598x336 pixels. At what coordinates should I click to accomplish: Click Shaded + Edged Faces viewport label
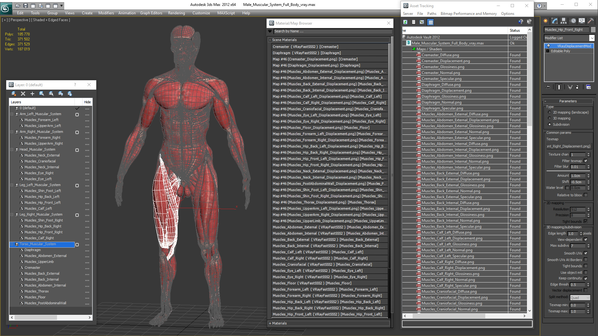[x=51, y=20]
